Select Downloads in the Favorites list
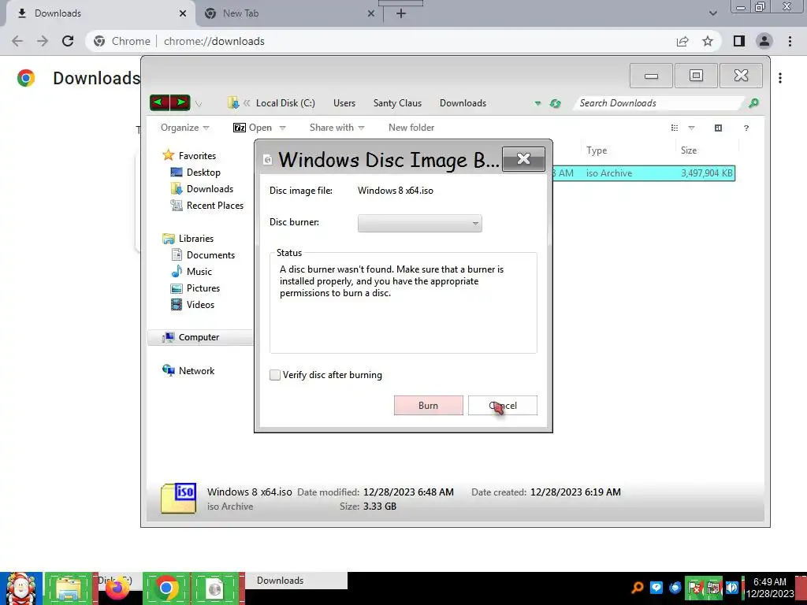The width and height of the screenshot is (807, 605). (x=210, y=189)
